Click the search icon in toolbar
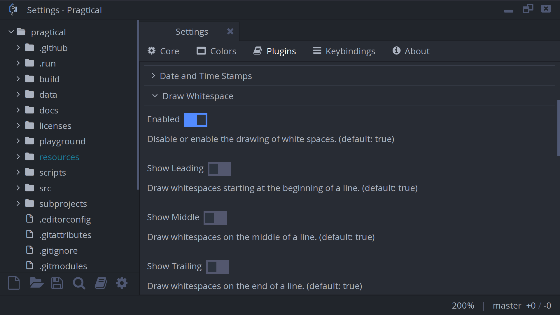Image resolution: width=560 pixels, height=315 pixels. (79, 283)
